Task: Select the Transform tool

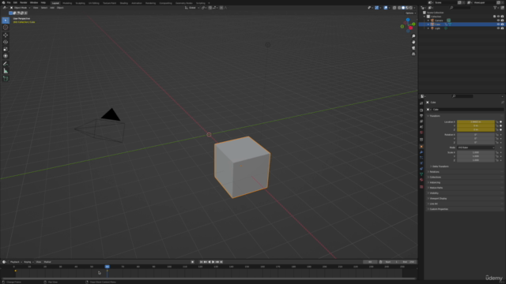Action: 6,56
